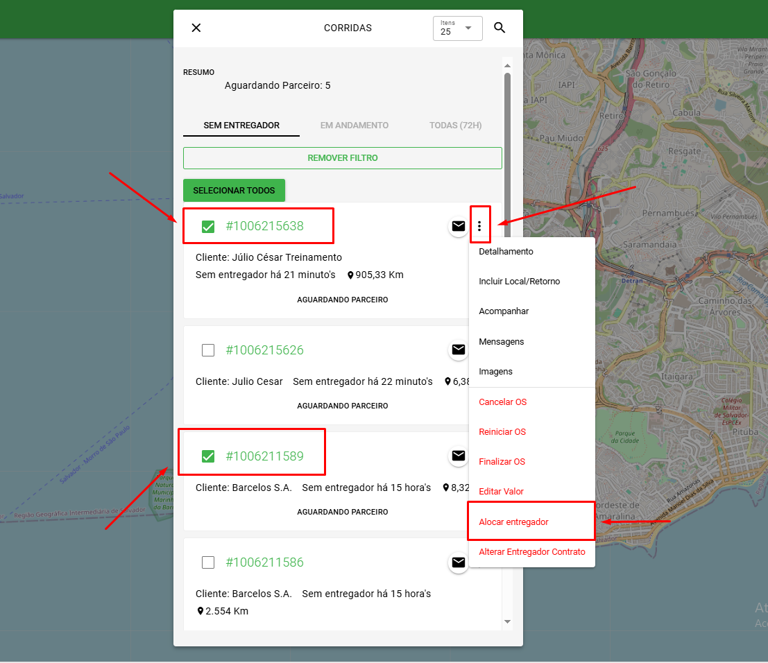Image resolution: width=768 pixels, height=663 pixels.
Task: Open the Itens 25 page-size dropdown
Action: (x=457, y=28)
